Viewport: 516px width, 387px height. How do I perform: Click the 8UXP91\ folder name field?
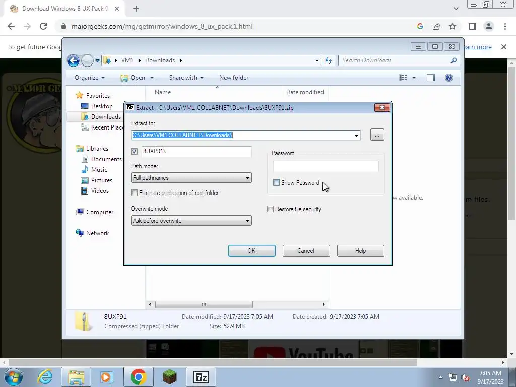[x=197, y=151]
